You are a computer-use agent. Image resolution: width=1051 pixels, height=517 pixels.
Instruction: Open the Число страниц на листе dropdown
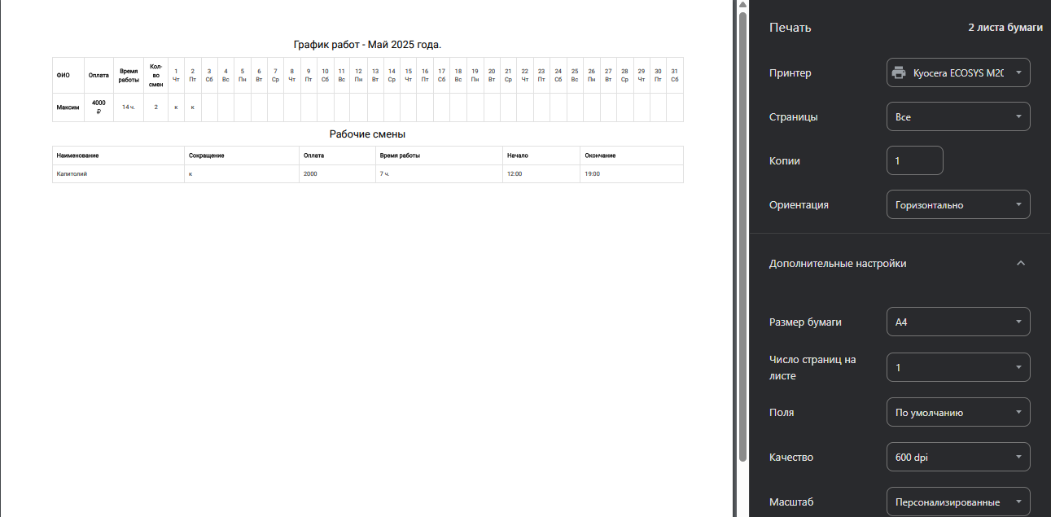point(957,367)
